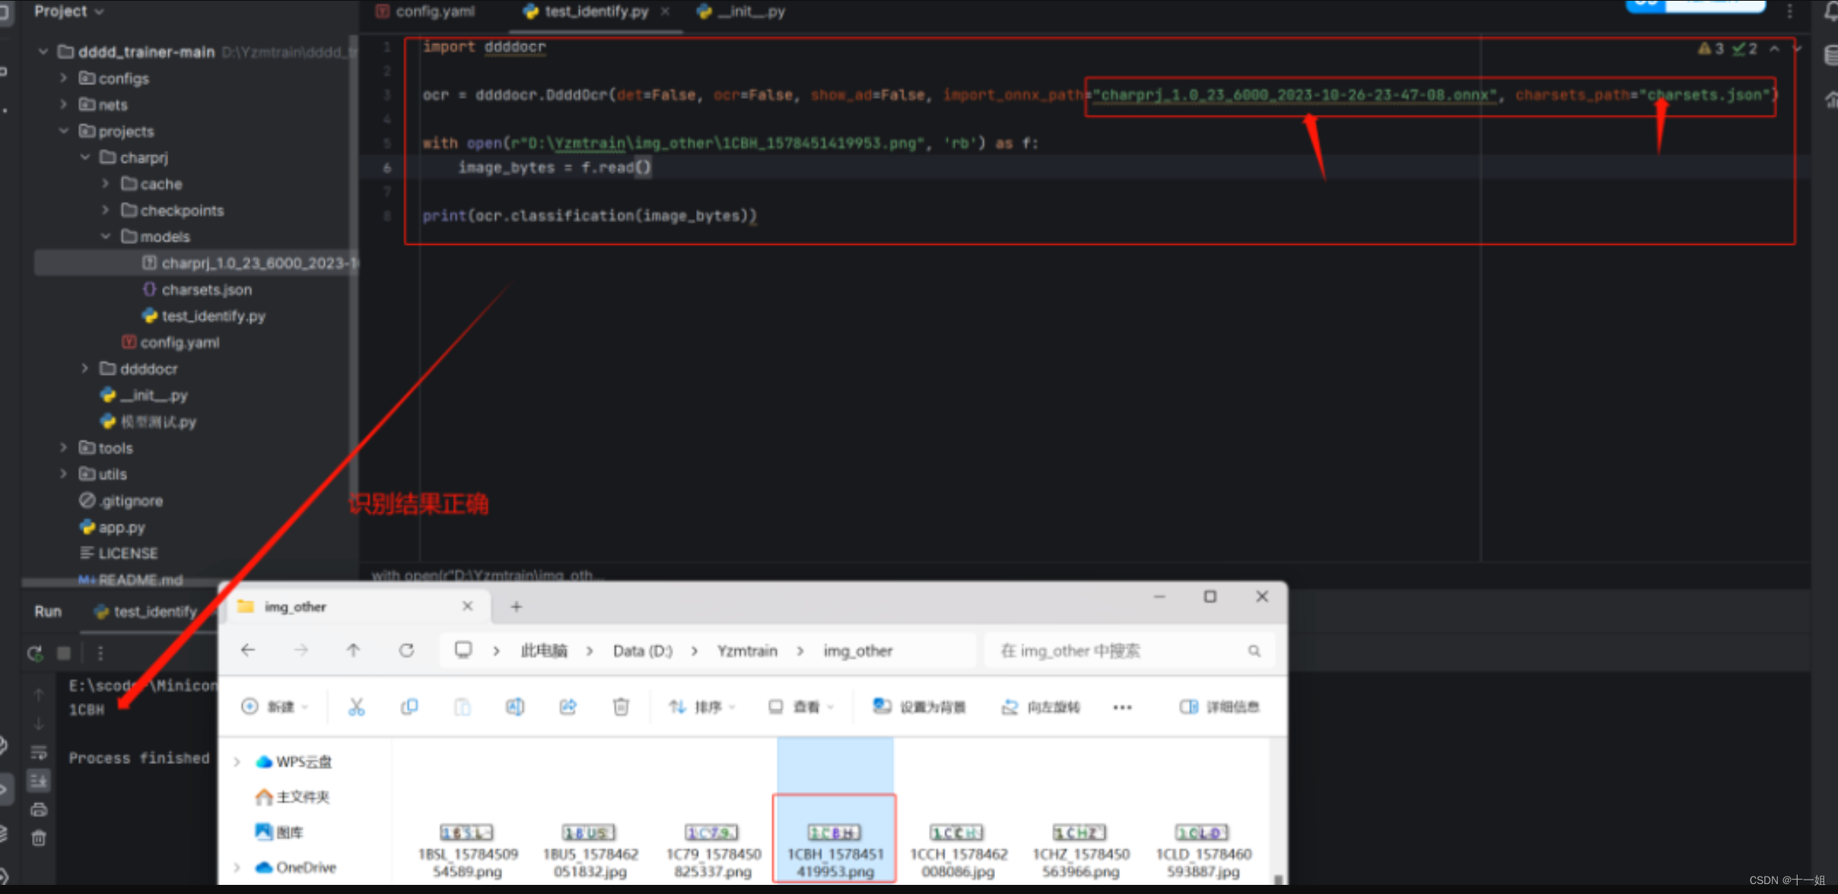Click the Copy icon in Explorer toolbar
This screenshot has height=894, width=1838.
(409, 707)
